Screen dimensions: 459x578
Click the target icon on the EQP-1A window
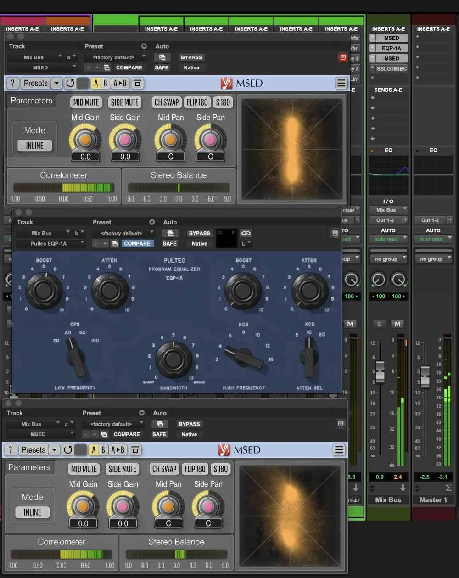[335, 233]
